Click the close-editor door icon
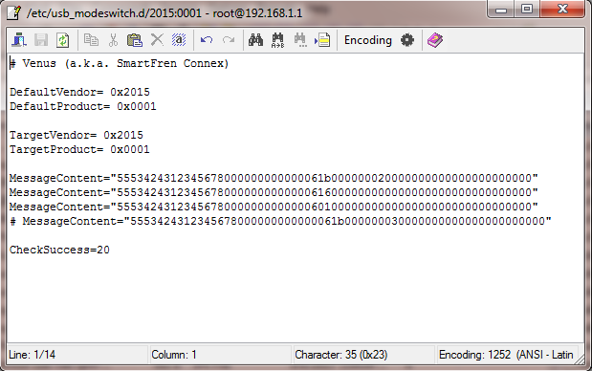Image resolution: width=592 pixels, height=371 pixels. coord(19,39)
